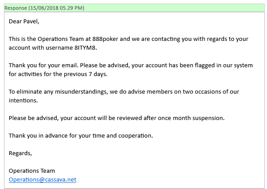Click the 'Regards,' sign-off line

click(20, 153)
